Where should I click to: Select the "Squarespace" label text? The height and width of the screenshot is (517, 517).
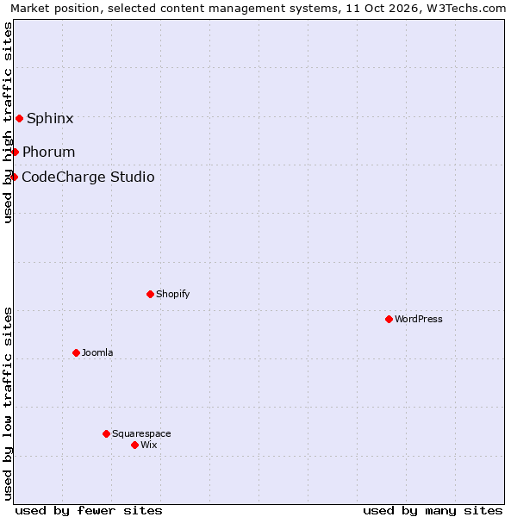pos(141,434)
